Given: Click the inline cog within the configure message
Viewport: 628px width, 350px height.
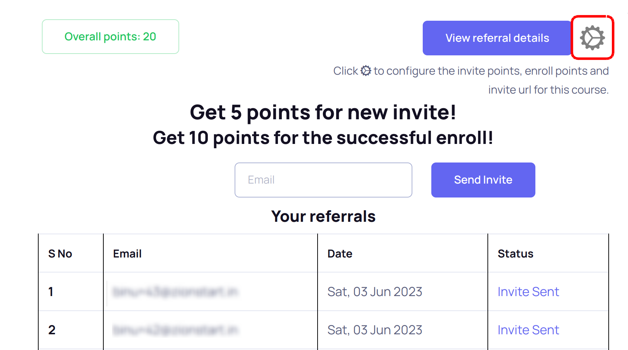Looking at the screenshot, I should coord(365,71).
